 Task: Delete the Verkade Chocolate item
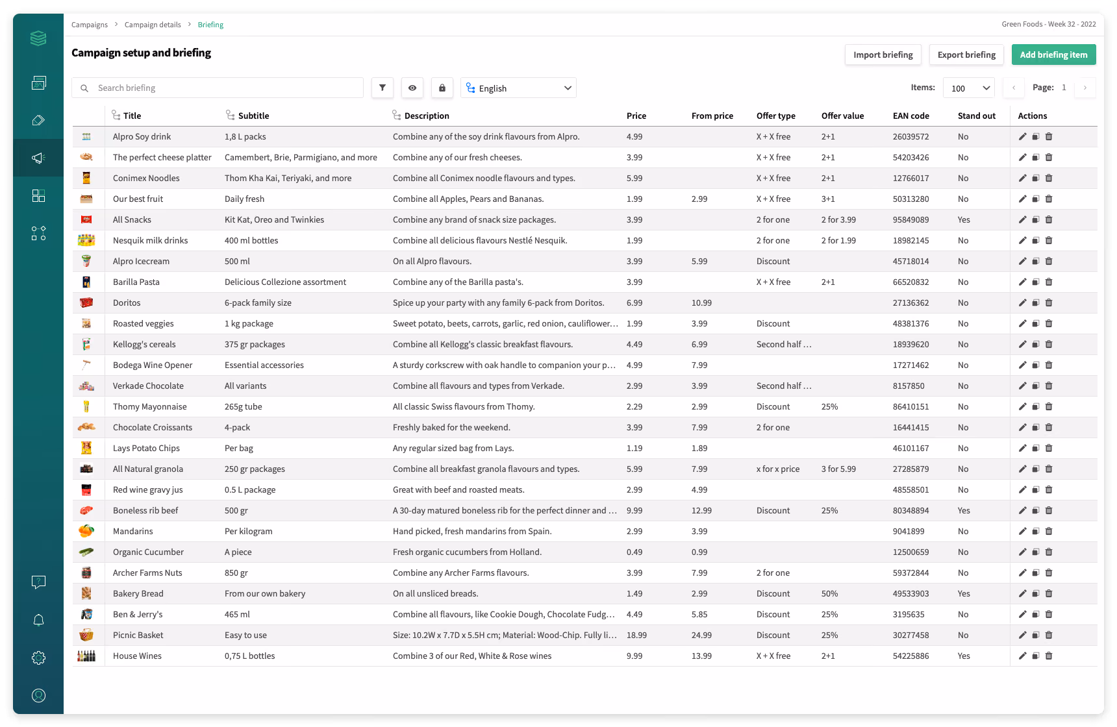pyautogui.click(x=1049, y=386)
